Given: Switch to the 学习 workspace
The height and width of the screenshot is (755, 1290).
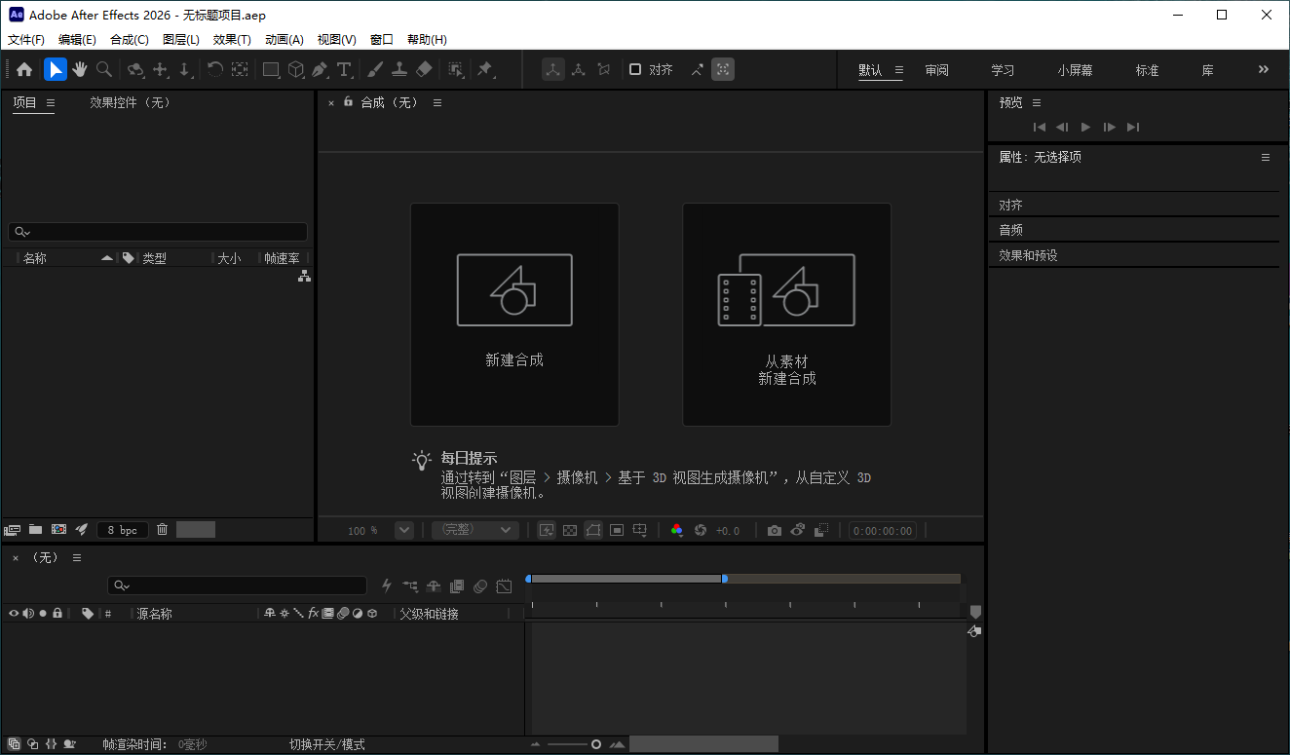Looking at the screenshot, I should click(x=1003, y=70).
